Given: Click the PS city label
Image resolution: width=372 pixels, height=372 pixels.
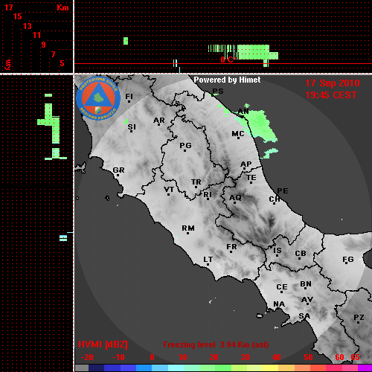Looking at the screenshot, I should click(218, 92).
